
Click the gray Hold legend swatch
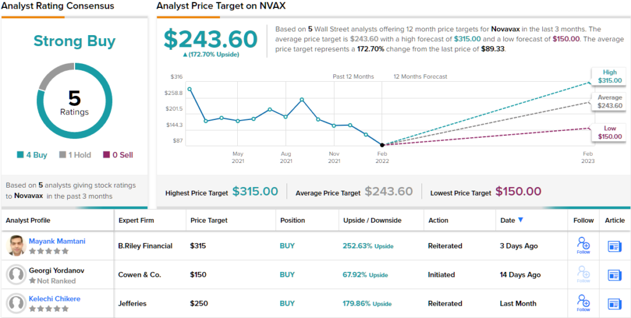(63, 155)
